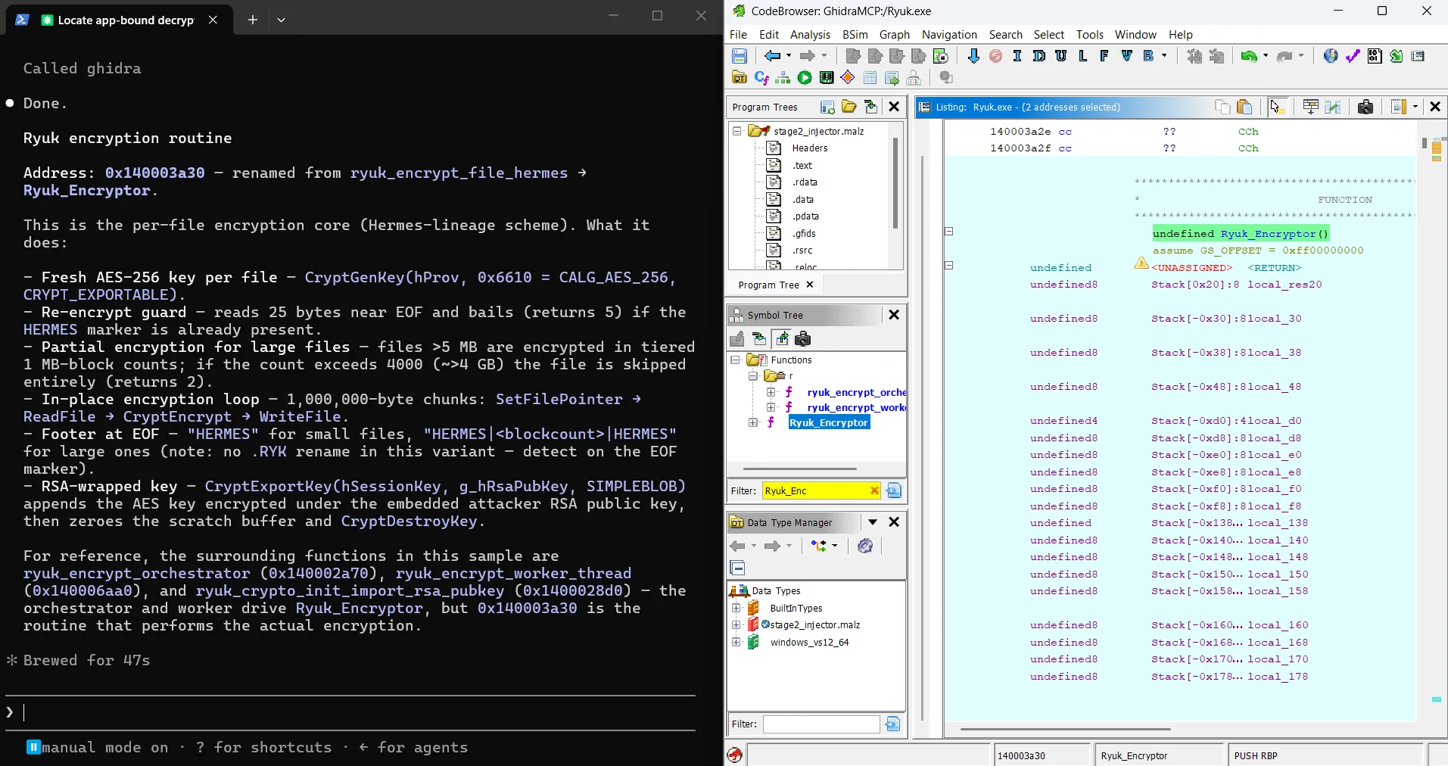Open the memory map chip icon

pos(827,78)
